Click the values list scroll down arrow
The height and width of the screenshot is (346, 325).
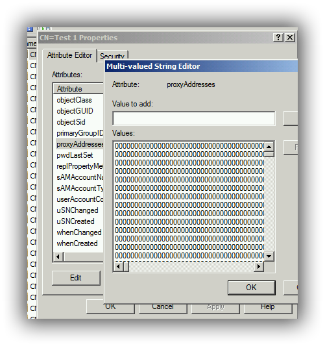[x=269, y=256]
